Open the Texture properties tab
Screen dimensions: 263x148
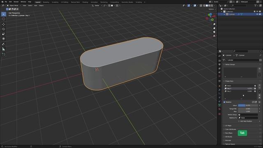pos(219,114)
